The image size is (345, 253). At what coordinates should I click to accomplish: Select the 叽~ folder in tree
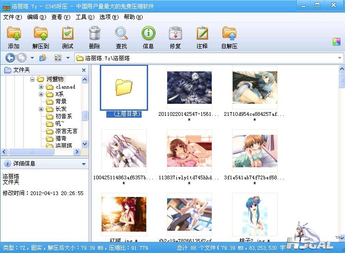pyautogui.click(x=59, y=124)
